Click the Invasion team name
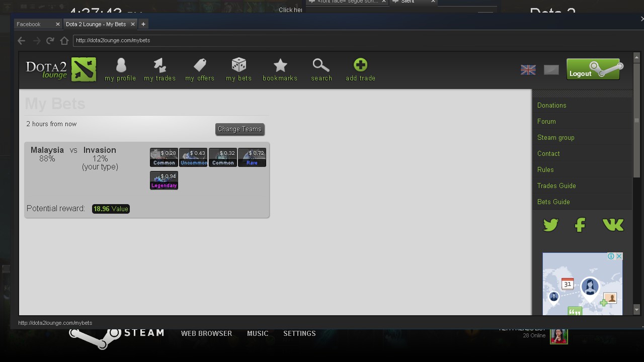644x362 pixels. point(100,150)
